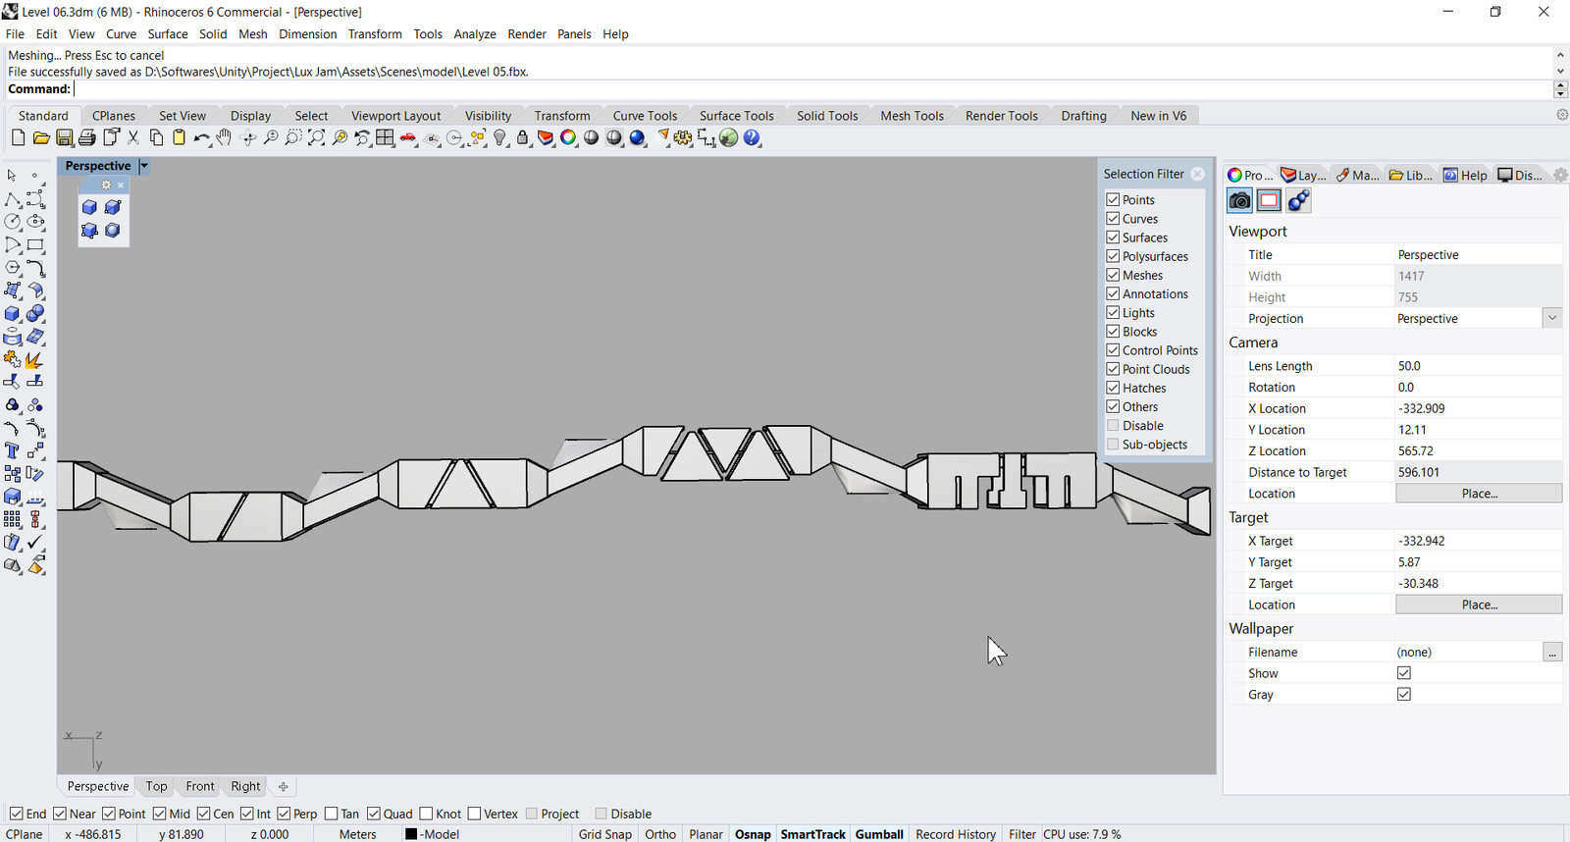The image size is (1570, 842).
Task: Click the four-viewport layout icon
Action: tap(385, 137)
